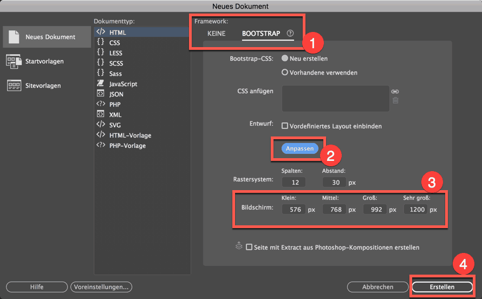Check Seite mit Extract aus Photoshop-Kompositionen
Image resolution: width=482 pixels, height=299 pixels.
(x=249, y=247)
